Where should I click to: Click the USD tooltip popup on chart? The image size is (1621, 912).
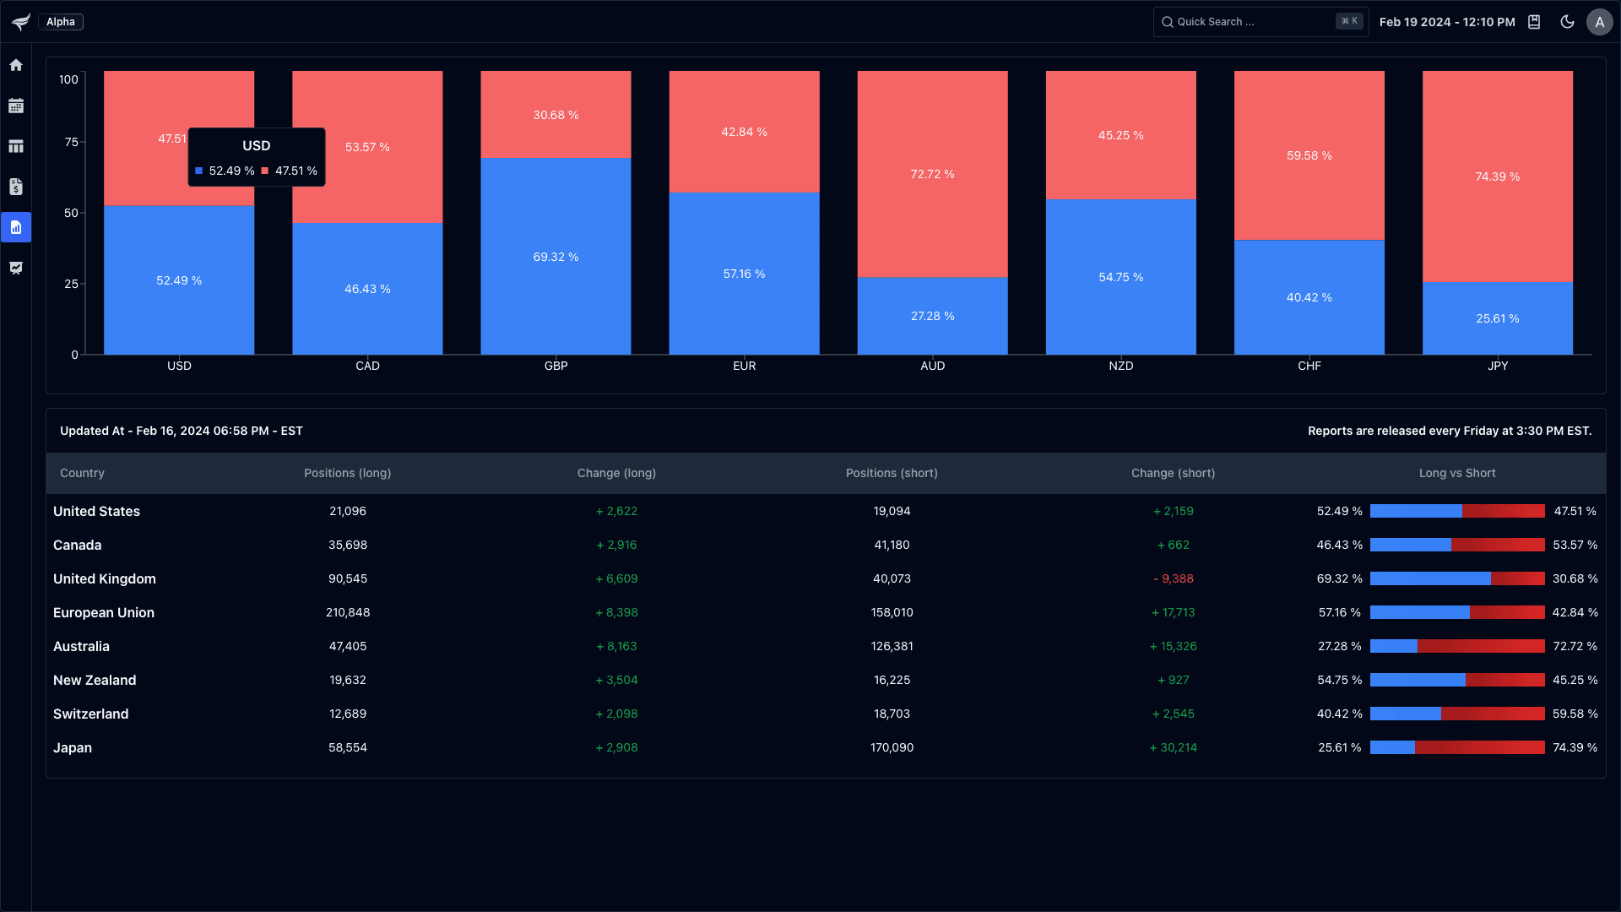tap(257, 157)
